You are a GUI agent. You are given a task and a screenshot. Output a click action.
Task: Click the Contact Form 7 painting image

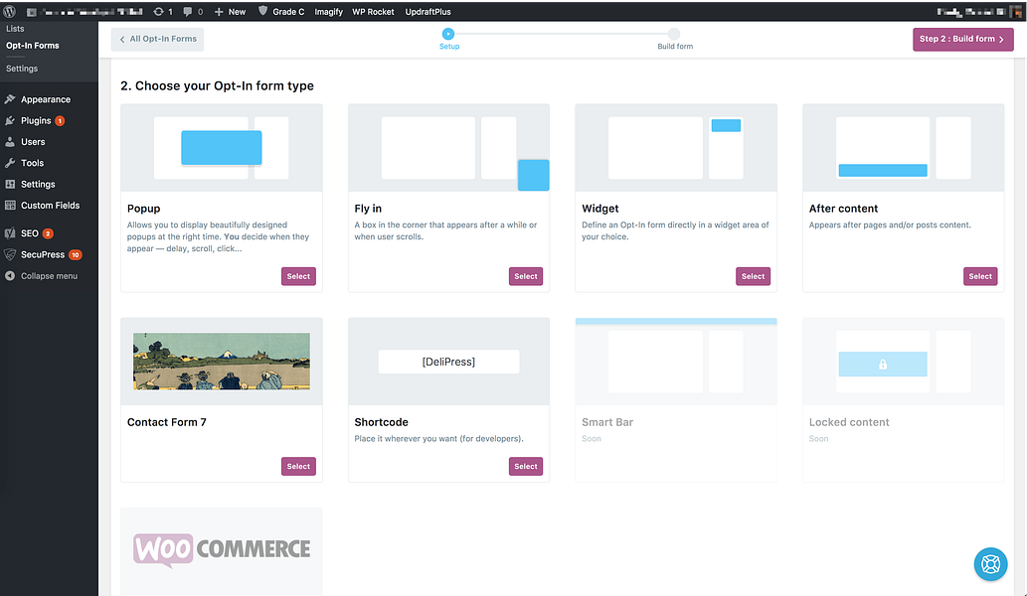(222, 362)
